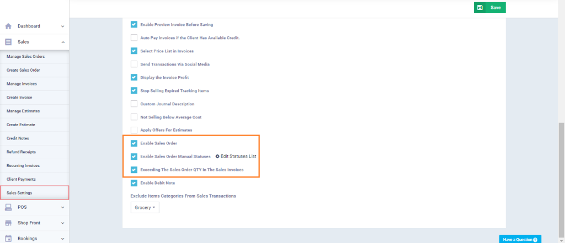Open the Grocery categories dropdown
Image resolution: width=565 pixels, height=243 pixels.
coord(145,208)
